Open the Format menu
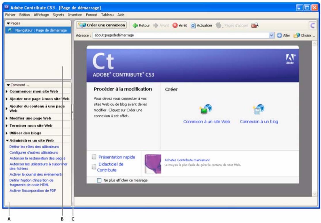321x223 pixels. (x=92, y=15)
